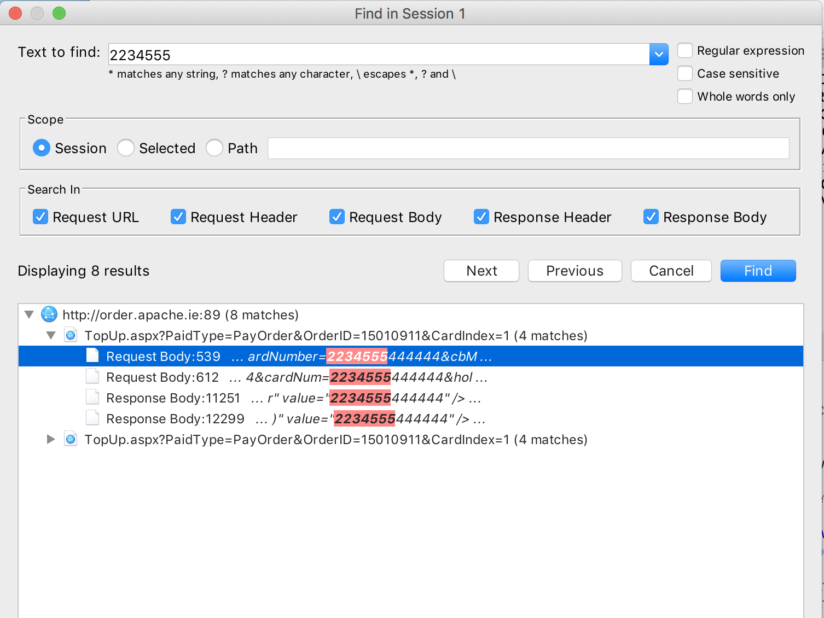Click the globe icon beside http://order.apache.ie:89
Image resolution: width=824 pixels, height=618 pixels.
[x=49, y=314]
